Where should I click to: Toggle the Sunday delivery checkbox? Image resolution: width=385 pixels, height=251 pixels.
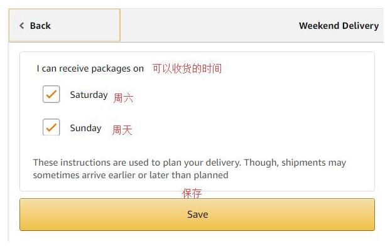click(52, 127)
